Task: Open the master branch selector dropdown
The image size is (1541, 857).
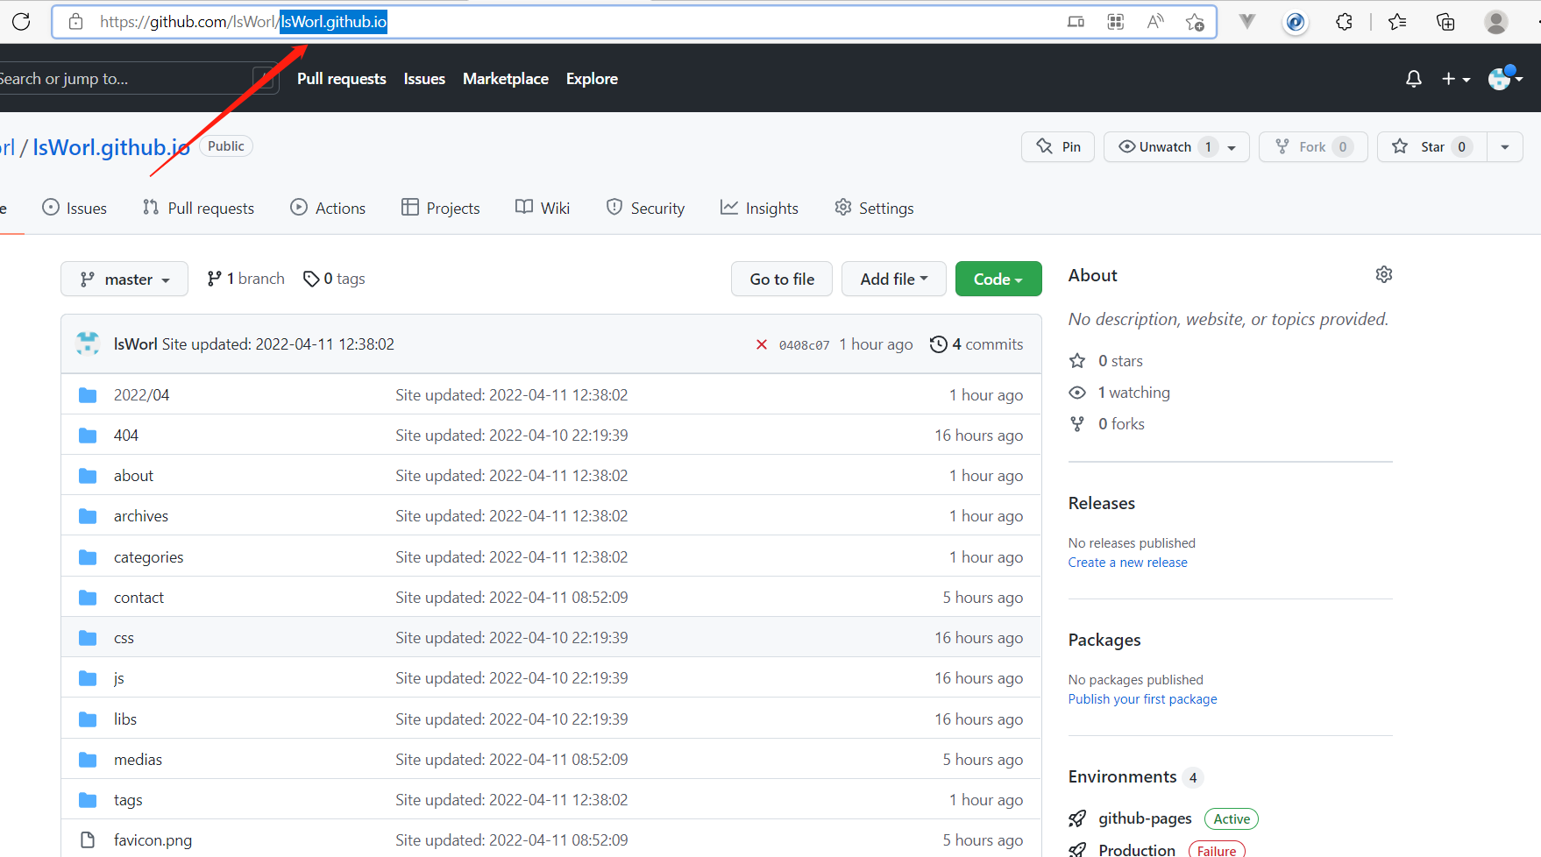Action: click(124, 280)
